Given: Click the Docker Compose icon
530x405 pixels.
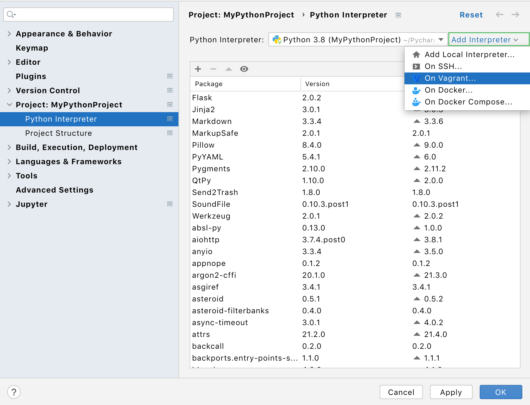Looking at the screenshot, I should (x=416, y=102).
